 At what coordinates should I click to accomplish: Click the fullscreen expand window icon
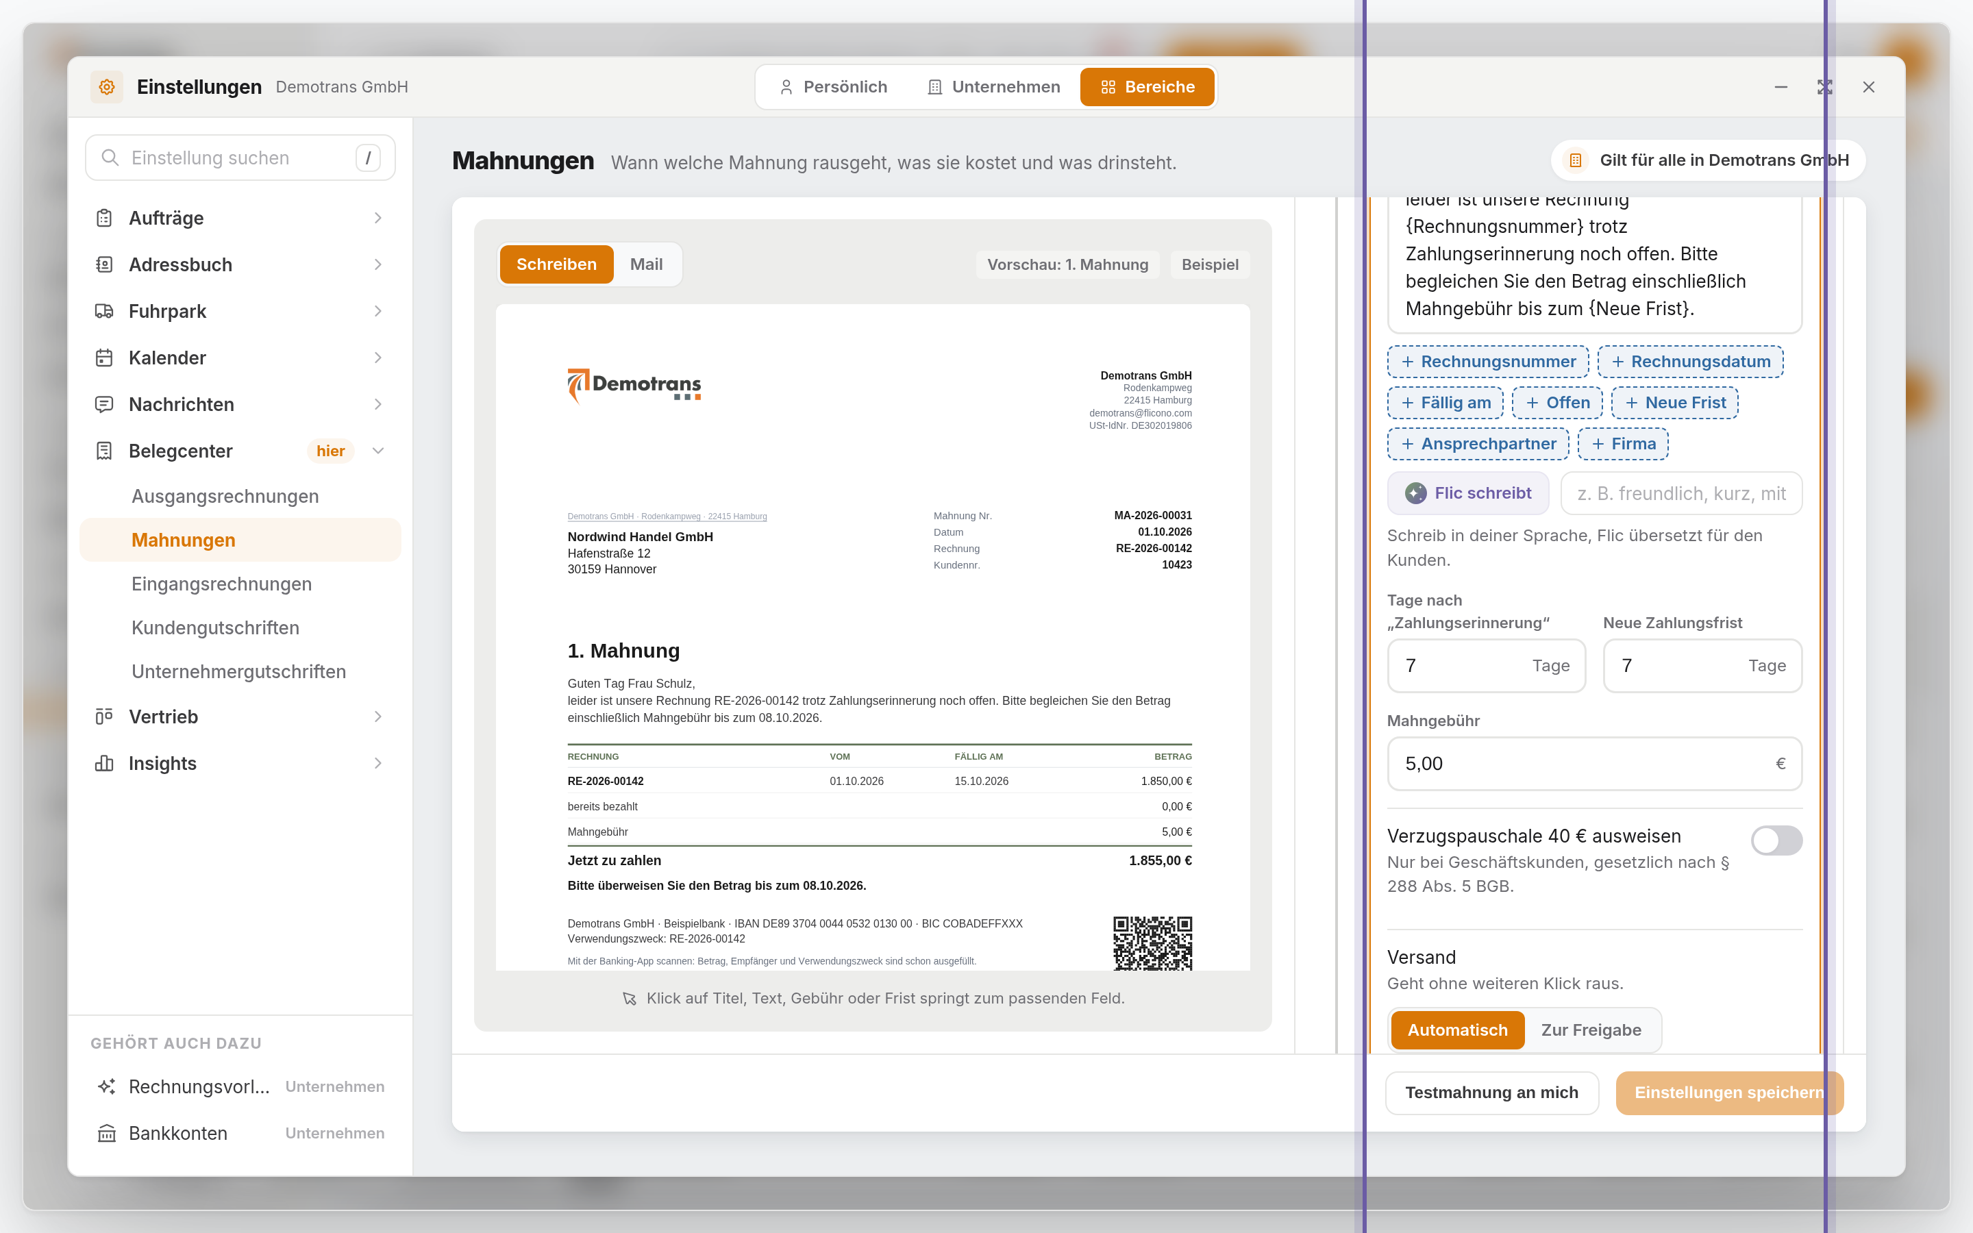click(x=1824, y=86)
